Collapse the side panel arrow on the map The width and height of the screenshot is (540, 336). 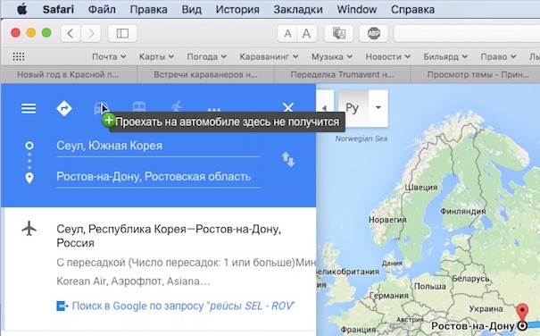[324, 108]
